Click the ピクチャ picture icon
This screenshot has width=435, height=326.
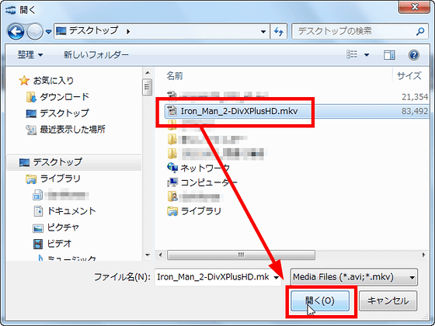(x=38, y=228)
